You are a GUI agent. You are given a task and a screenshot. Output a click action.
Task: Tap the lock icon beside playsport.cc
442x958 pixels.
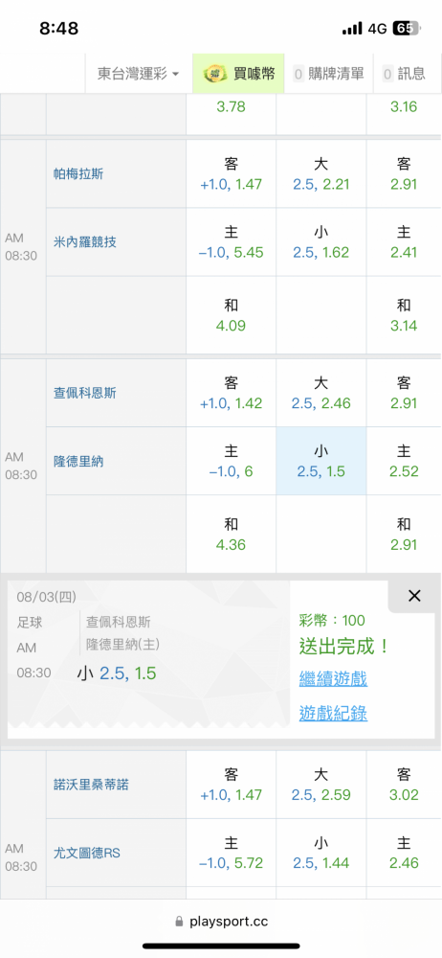(179, 922)
